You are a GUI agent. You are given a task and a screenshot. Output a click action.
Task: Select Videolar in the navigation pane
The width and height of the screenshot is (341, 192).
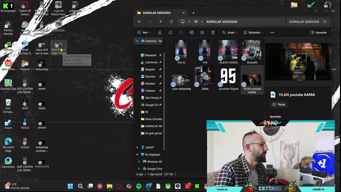pyautogui.click(x=151, y=91)
